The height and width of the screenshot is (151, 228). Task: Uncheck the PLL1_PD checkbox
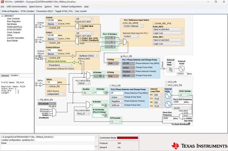(x=121, y=56)
